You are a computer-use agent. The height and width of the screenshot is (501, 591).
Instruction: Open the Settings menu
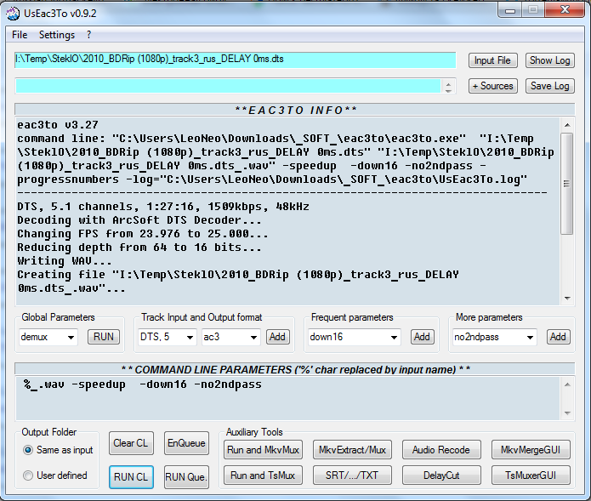pos(57,35)
